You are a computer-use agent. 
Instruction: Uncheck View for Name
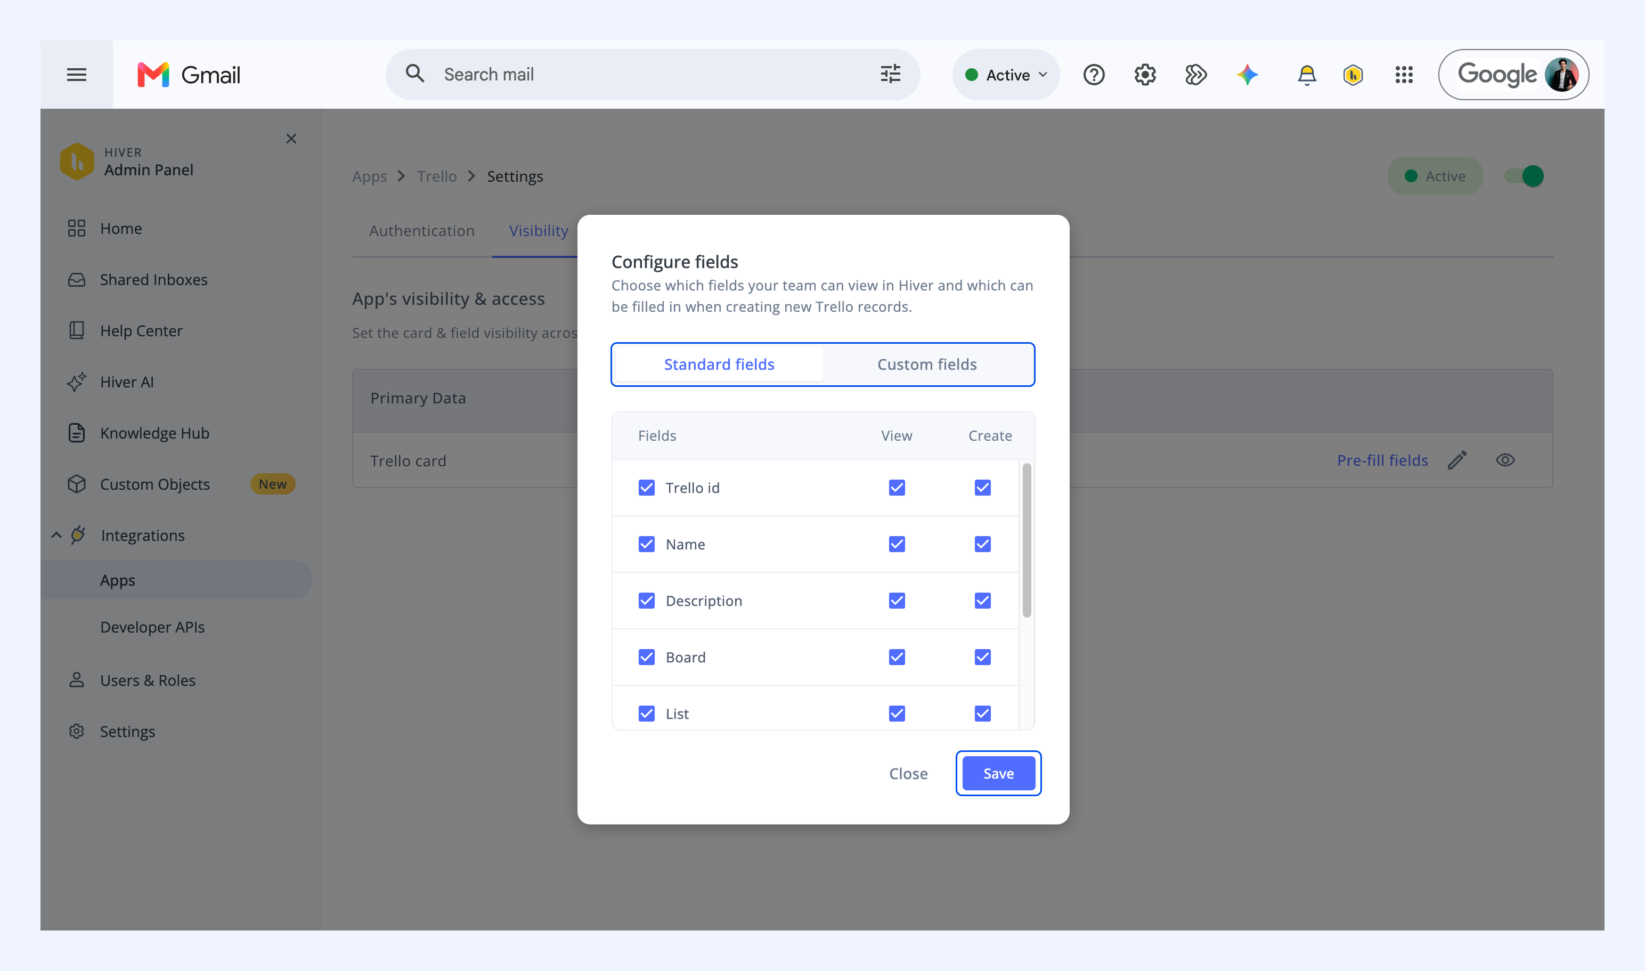[897, 544]
